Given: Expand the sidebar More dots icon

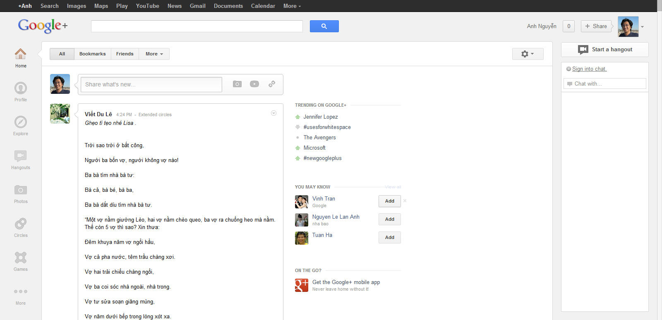Looking at the screenshot, I should coord(21,291).
